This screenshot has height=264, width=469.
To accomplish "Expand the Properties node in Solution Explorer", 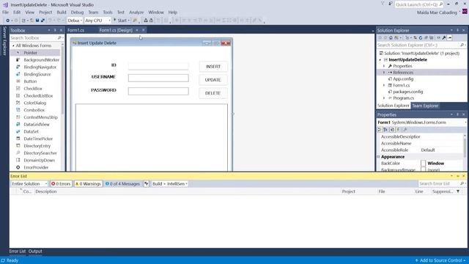I will [x=384, y=66].
